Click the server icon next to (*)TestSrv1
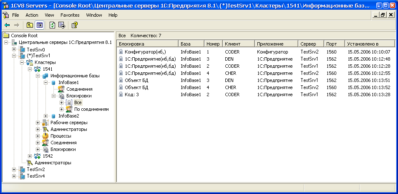The height and width of the screenshot is (194, 398). [x=23, y=56]
